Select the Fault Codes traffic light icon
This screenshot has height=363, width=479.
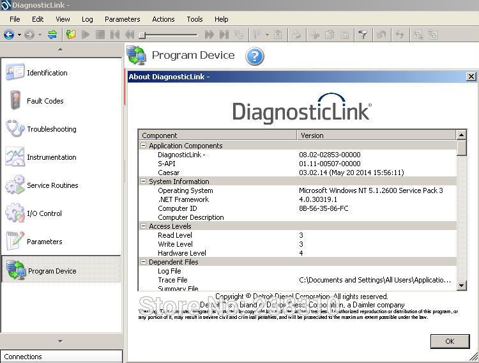click(x=15, y=101)
